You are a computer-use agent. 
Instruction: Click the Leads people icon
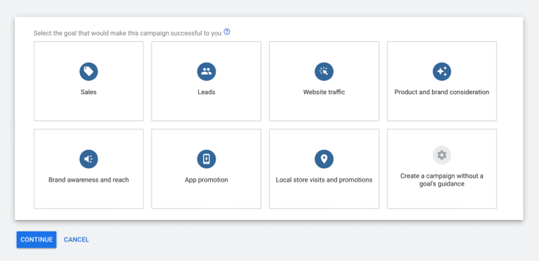click(206, 71)
